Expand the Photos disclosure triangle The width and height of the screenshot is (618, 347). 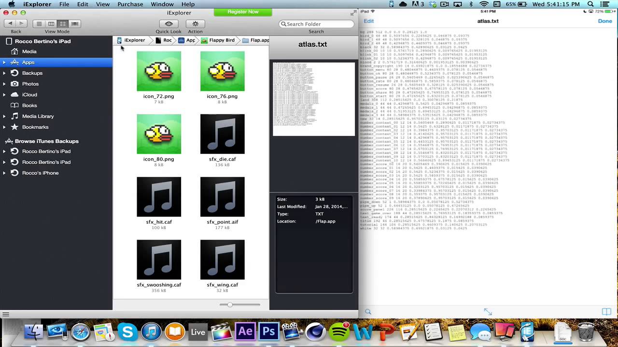tap(4, 84)
